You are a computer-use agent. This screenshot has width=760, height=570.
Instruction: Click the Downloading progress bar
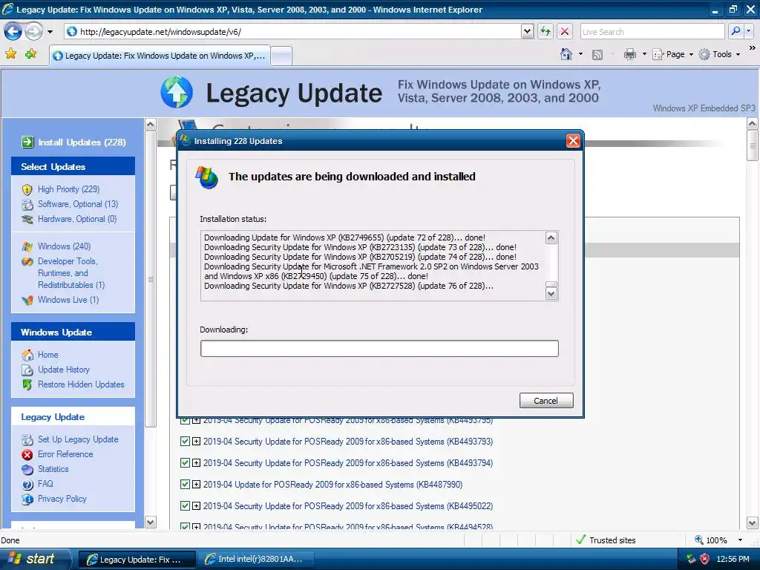point(379,349)
